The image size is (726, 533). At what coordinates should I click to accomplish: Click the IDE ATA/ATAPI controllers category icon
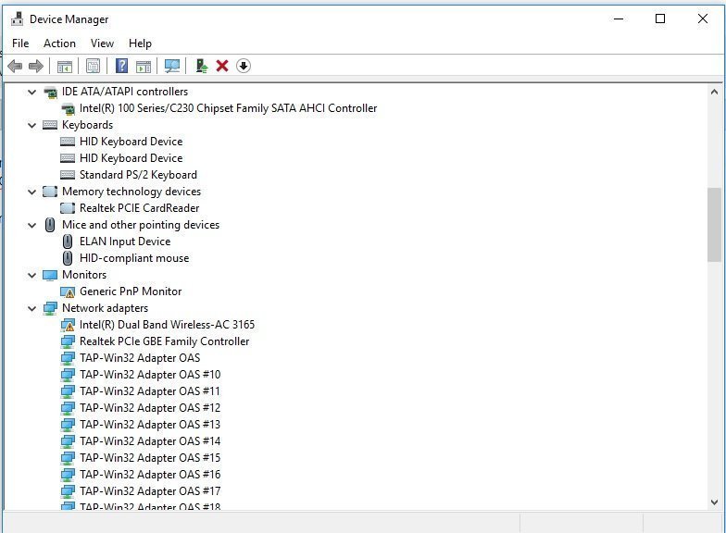[x=50, y=93]
